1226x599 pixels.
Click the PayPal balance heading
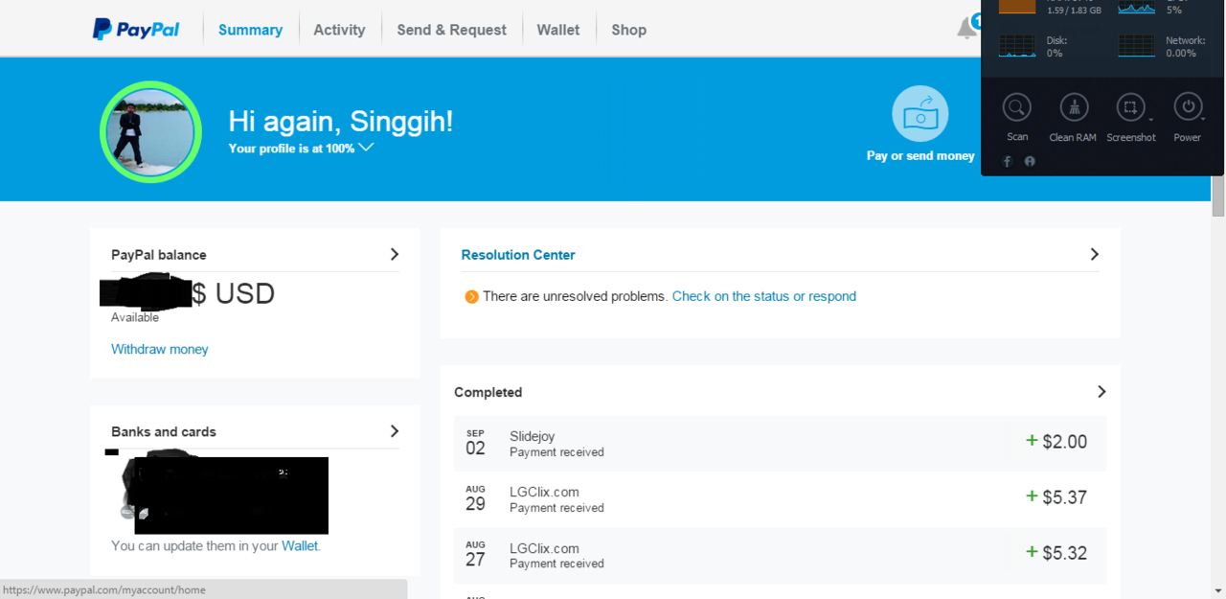coord(159,255)
